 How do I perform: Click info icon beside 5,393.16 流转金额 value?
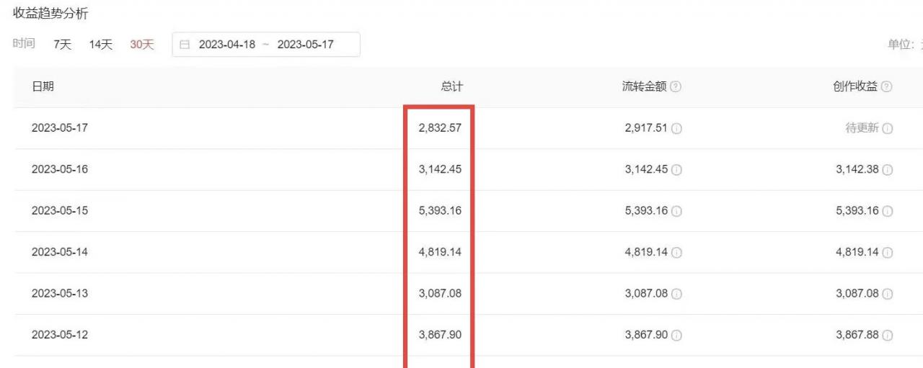pyautogui.click(x=677, y=211)
